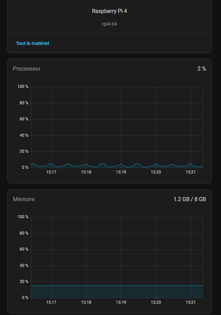Click 15:18 marker on Processeur chart
Screen dimensions: 221x315
86,172
